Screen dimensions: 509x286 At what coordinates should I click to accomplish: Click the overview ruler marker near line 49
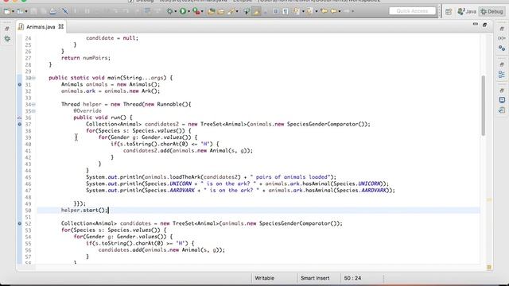(x=489, y=199)
